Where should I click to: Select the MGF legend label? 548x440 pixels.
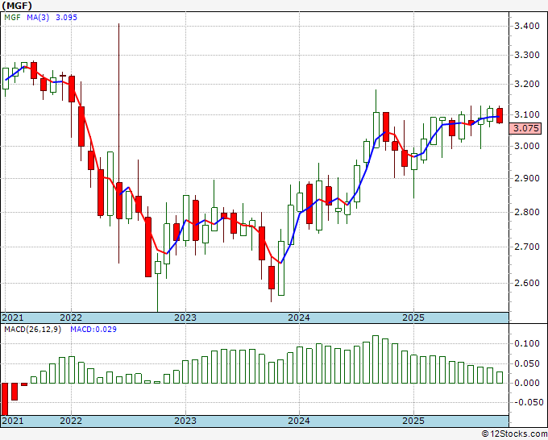point(13,18)
